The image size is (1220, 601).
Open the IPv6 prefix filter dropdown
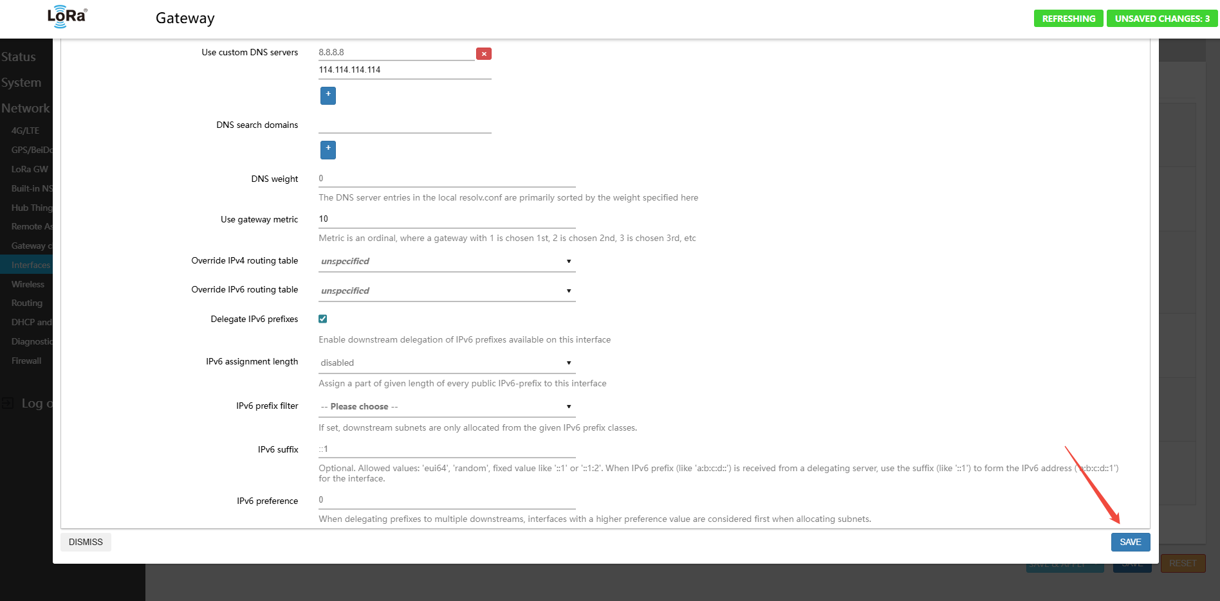[447, 407]
